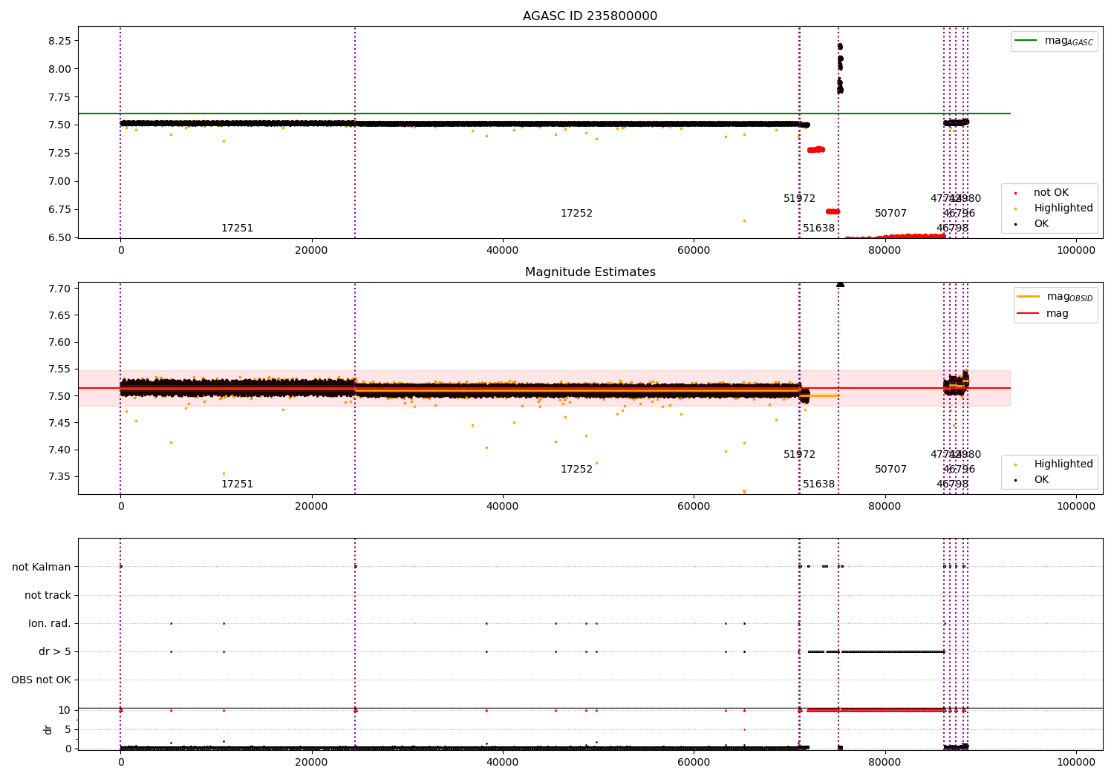1114x779 pixels.
Task: Click the vertical 'dr' axis label
Action: click(x=48, y=729)
